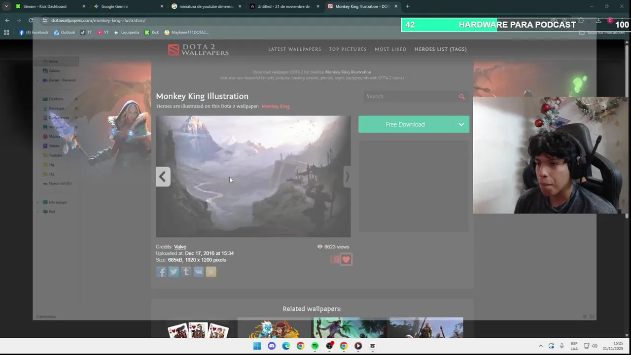Select Galería in File Explorer sidebar
This screenshot has height=355, width=631.
(51, 71)
